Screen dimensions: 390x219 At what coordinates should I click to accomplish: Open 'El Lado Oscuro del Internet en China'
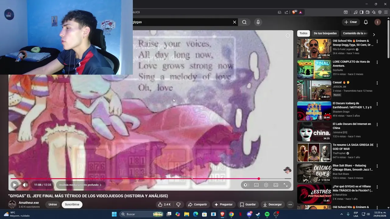[x=352, y=126]
